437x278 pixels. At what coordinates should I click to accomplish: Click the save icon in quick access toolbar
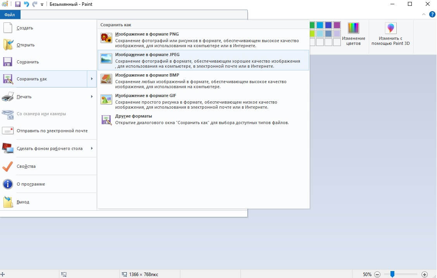pos(18,4)
